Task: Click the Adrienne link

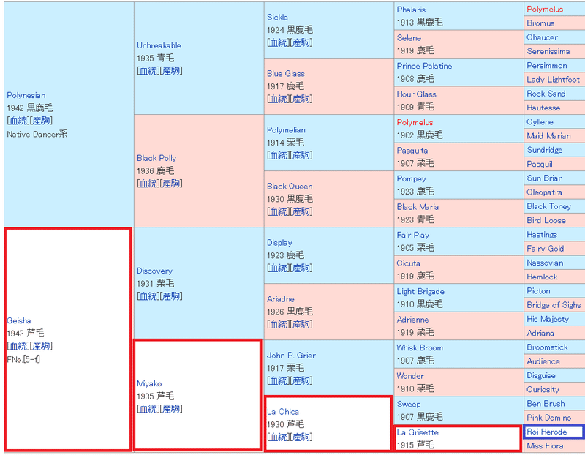Action: pos(412,320)
